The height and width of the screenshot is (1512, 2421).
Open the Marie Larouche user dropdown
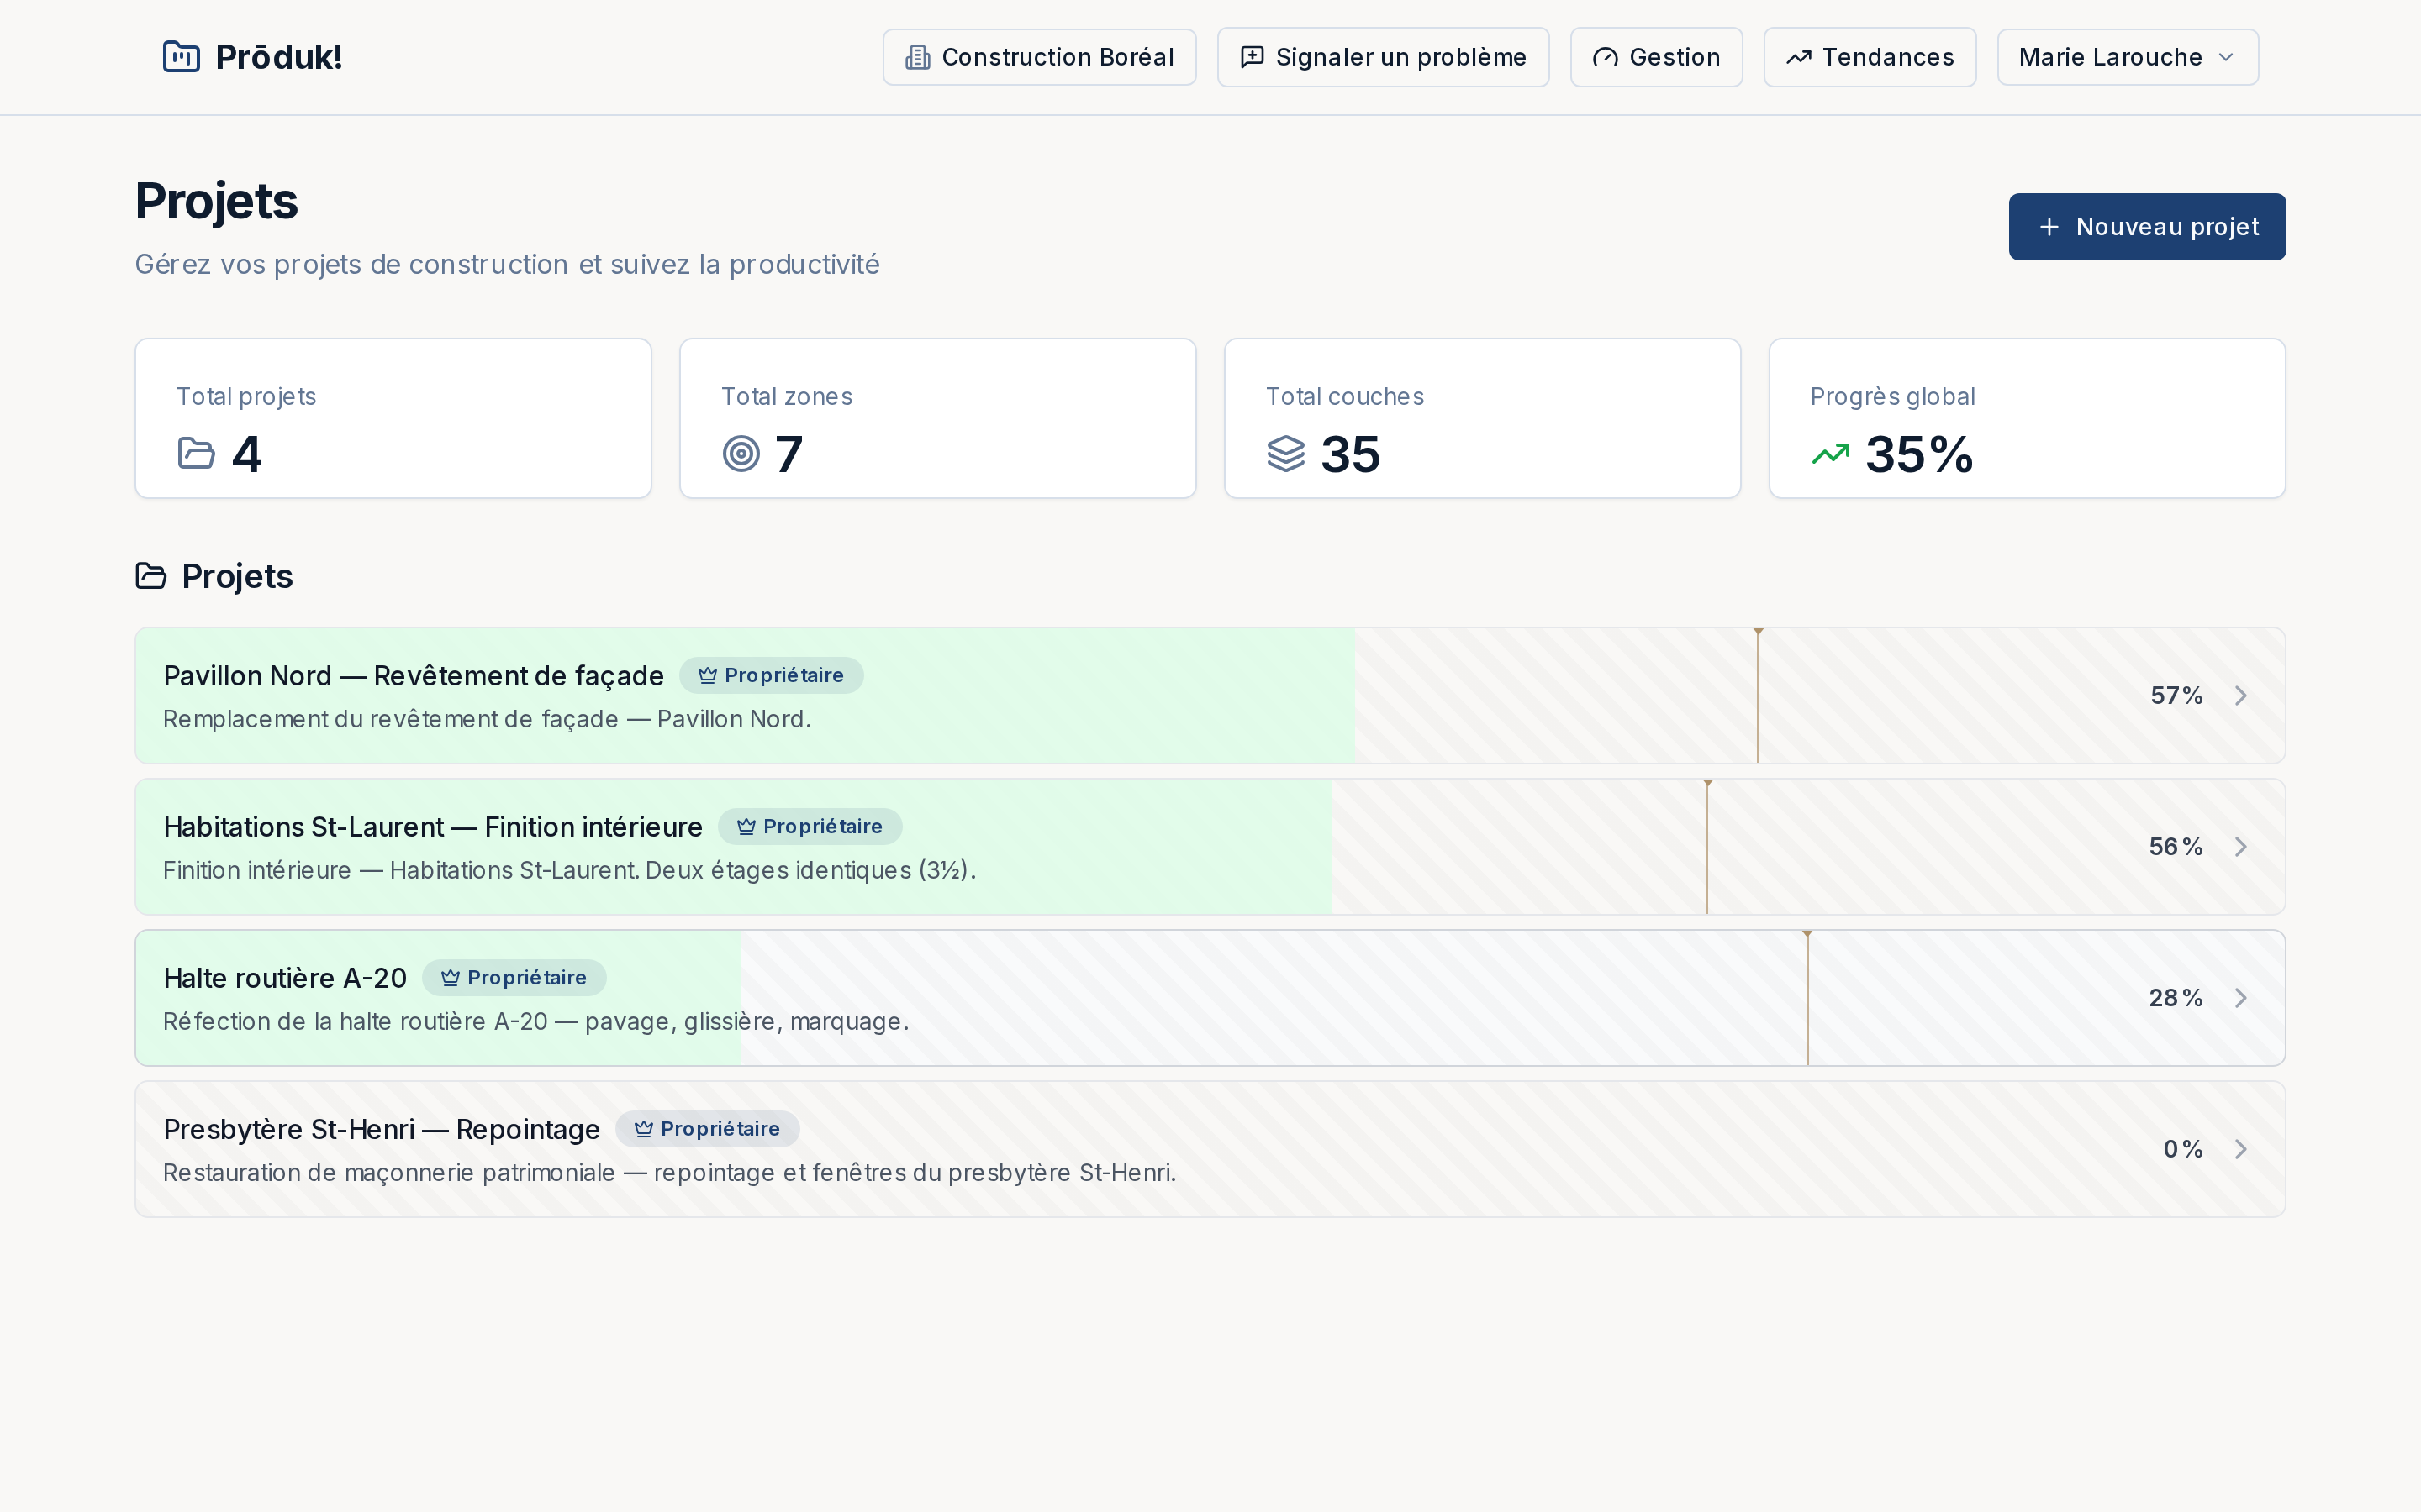pyautogui.click(x=2127, y=57)
